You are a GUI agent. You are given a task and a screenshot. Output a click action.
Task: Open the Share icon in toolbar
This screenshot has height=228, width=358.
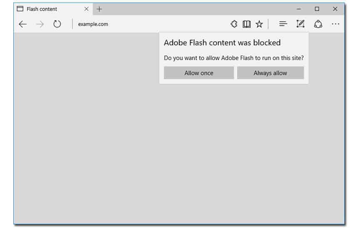point(318,24)
